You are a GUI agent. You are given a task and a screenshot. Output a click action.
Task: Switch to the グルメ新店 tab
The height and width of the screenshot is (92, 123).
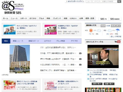(x=60, y=41)
